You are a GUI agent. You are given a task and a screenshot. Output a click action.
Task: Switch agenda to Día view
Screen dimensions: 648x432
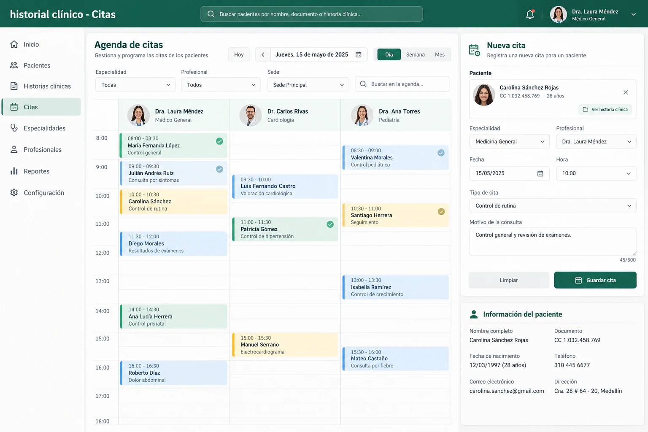(x=389, y=54)
